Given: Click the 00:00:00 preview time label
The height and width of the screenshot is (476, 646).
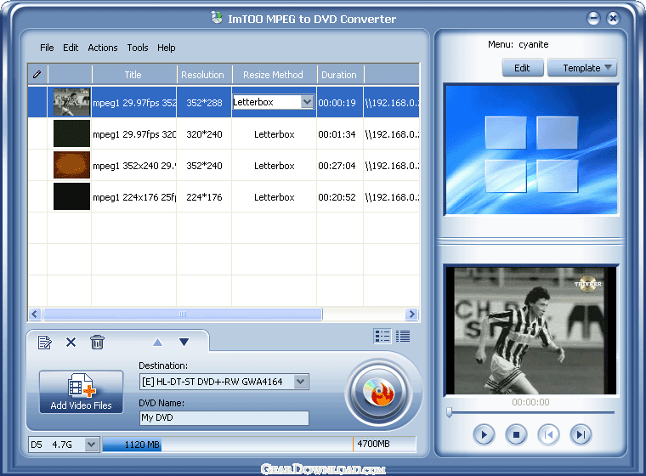Looking at the screenshot, I should coord(530,402).
